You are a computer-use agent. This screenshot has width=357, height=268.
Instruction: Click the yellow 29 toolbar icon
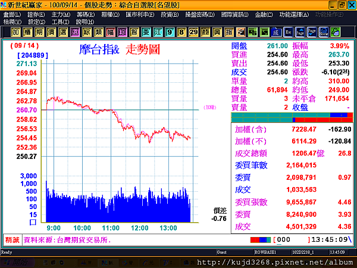[193, 32]
